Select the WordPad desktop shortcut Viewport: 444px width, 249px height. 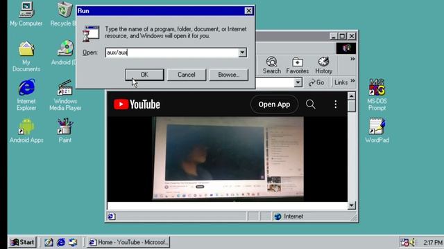pyautogui.click(x=377, y=131)
